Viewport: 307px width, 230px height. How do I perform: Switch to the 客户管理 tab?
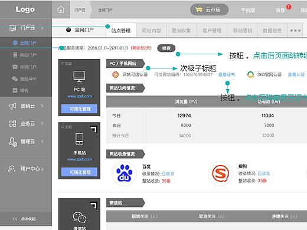click(x=212, y=31)
